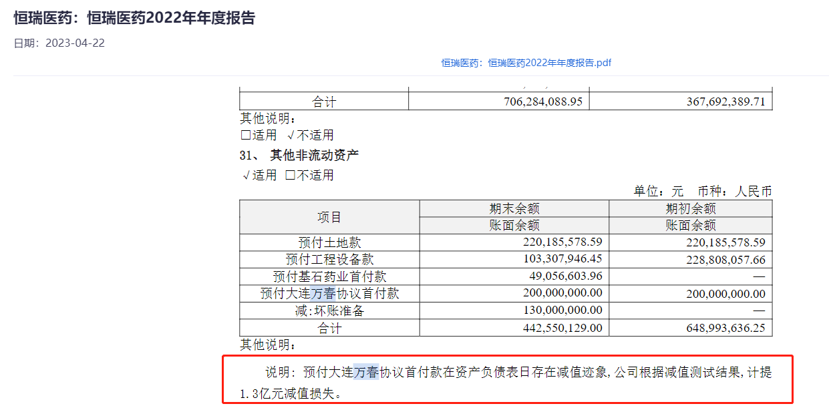The width and height of the screenshot is (829, 412).
Task: Select the 期末余额 column header
Action: tap(514, 208)
